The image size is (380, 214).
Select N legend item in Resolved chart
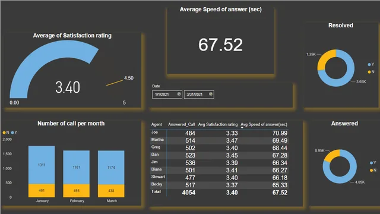[x=370, y=72]
